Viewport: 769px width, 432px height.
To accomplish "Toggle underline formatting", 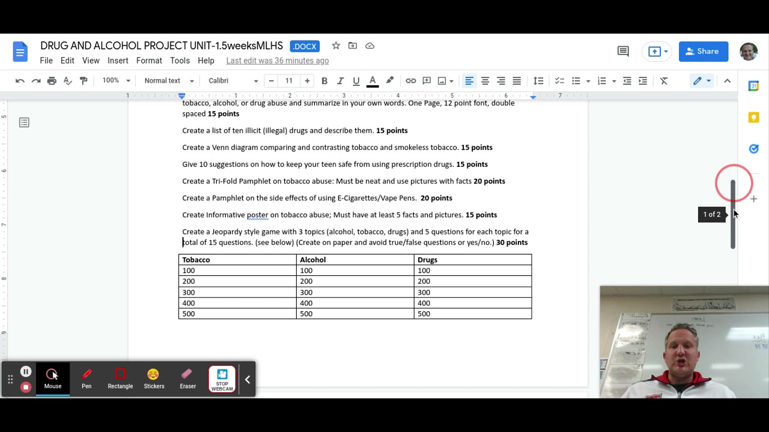I will pos(356,81).
